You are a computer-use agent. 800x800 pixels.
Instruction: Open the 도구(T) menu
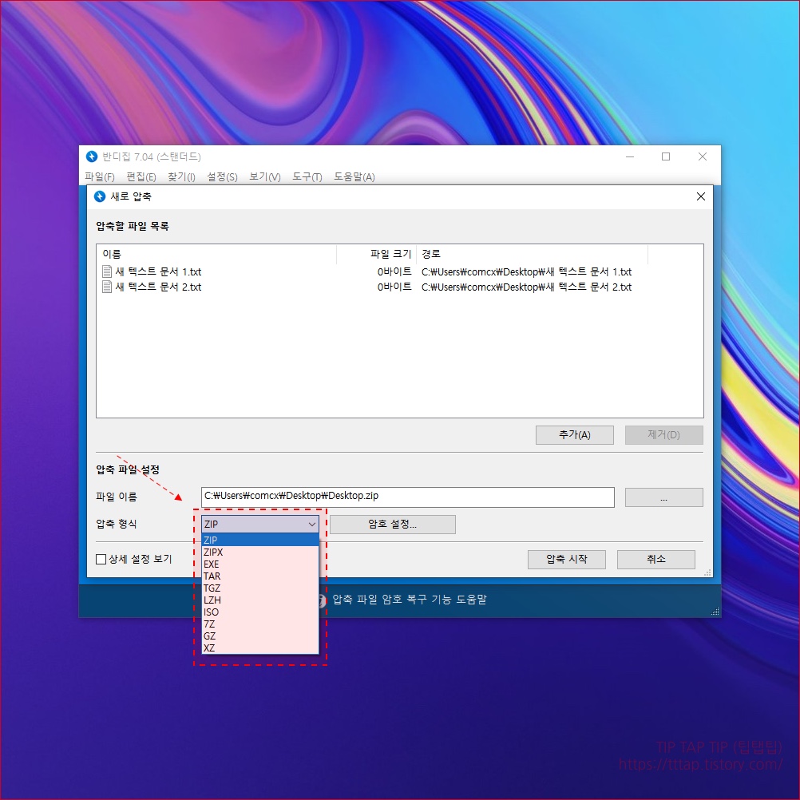pos(307,177)
